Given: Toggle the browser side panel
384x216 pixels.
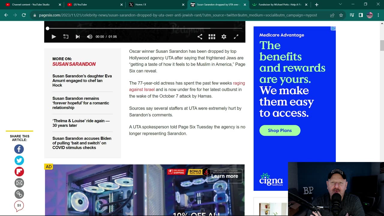Looking at the screenshot, I should [361, 15].
